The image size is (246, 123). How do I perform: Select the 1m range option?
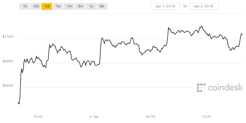(x=69, y=6)
